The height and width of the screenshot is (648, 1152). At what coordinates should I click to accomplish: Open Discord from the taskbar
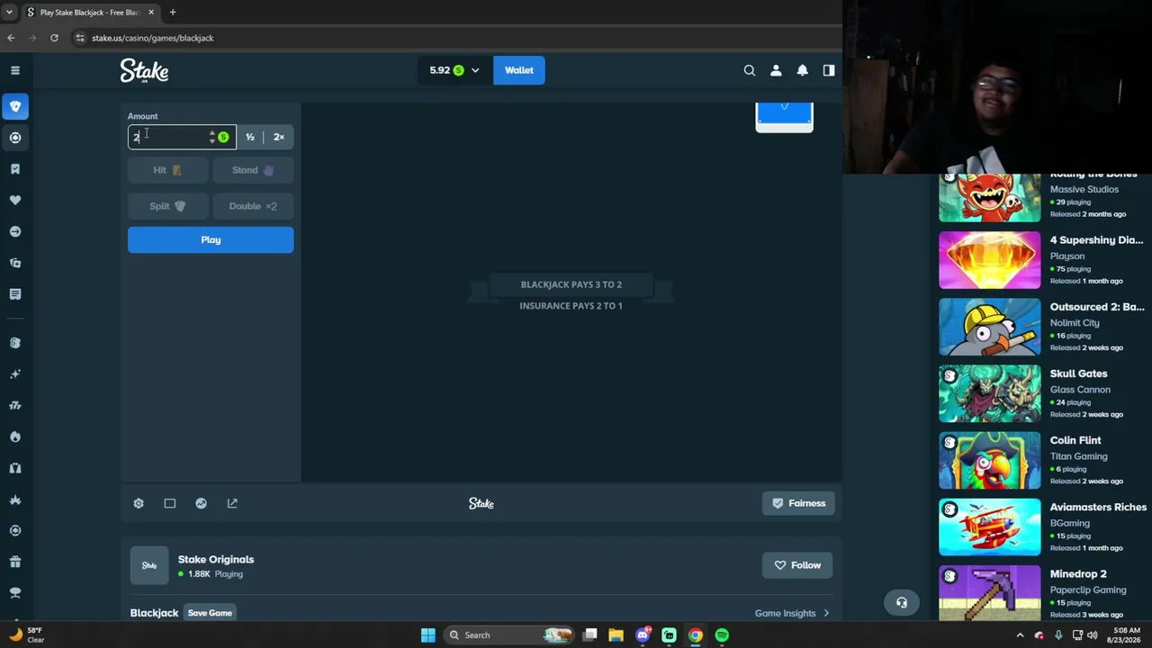(643, 635)
